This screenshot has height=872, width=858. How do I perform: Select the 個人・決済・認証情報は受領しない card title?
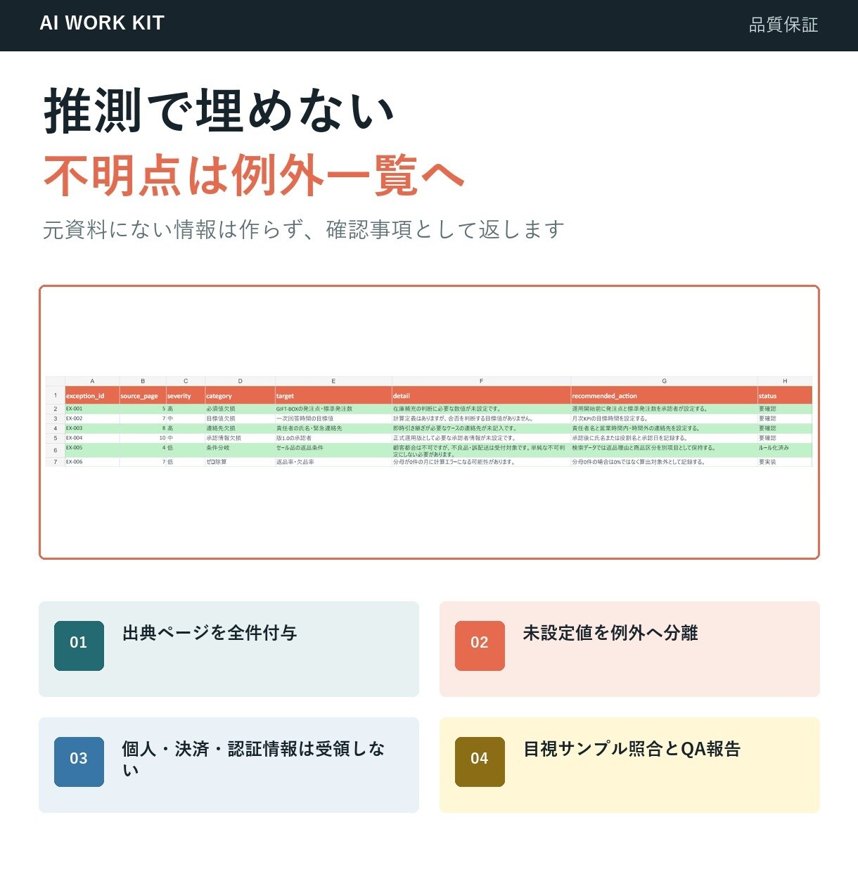click(x=253, y=759)
